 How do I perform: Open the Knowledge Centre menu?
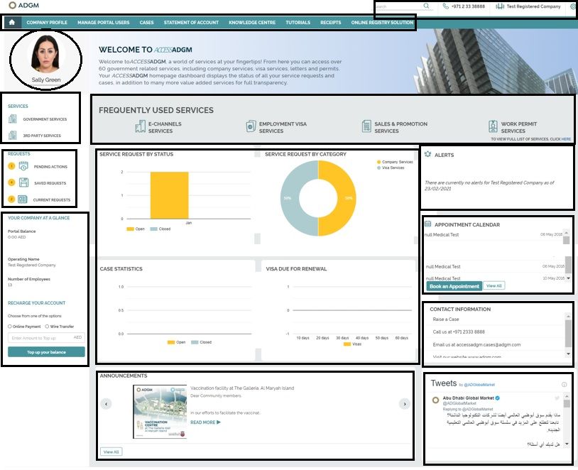[252, 23]
